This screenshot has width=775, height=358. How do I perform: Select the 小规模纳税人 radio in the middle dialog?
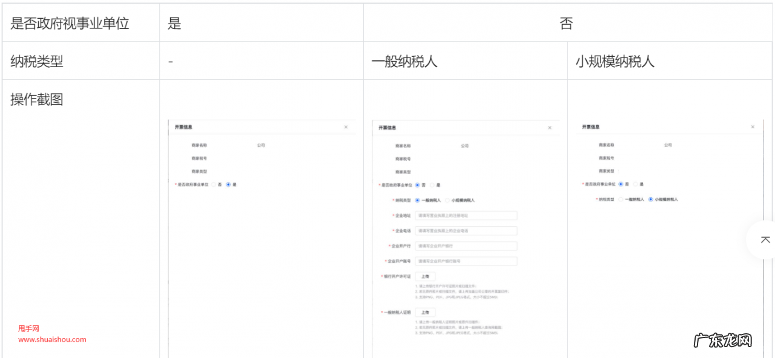[x=447, y=200]
